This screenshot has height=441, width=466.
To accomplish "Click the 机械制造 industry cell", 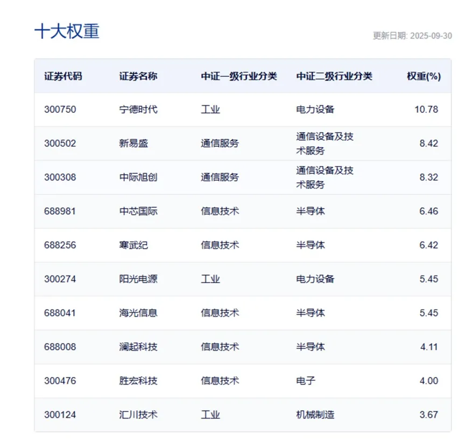I will pyautogui.click(x=315, y=415).
